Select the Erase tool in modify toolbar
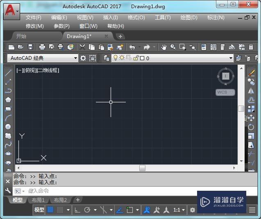The height and width of the screenshot is (219, 261). pos(251,73)
